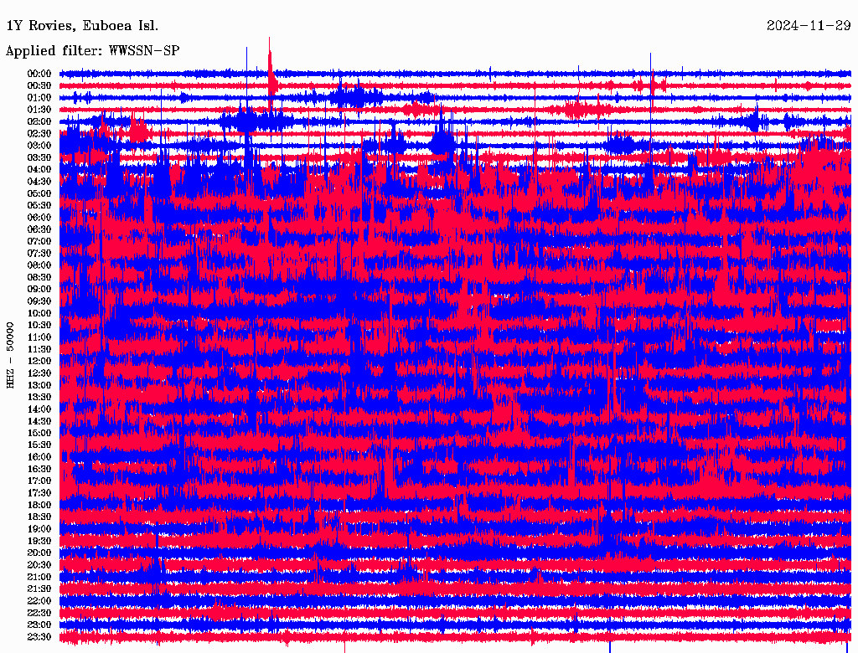Select the 10:00 time label
The width and height of the screenshot is (858, 653).
click(39, 313)
